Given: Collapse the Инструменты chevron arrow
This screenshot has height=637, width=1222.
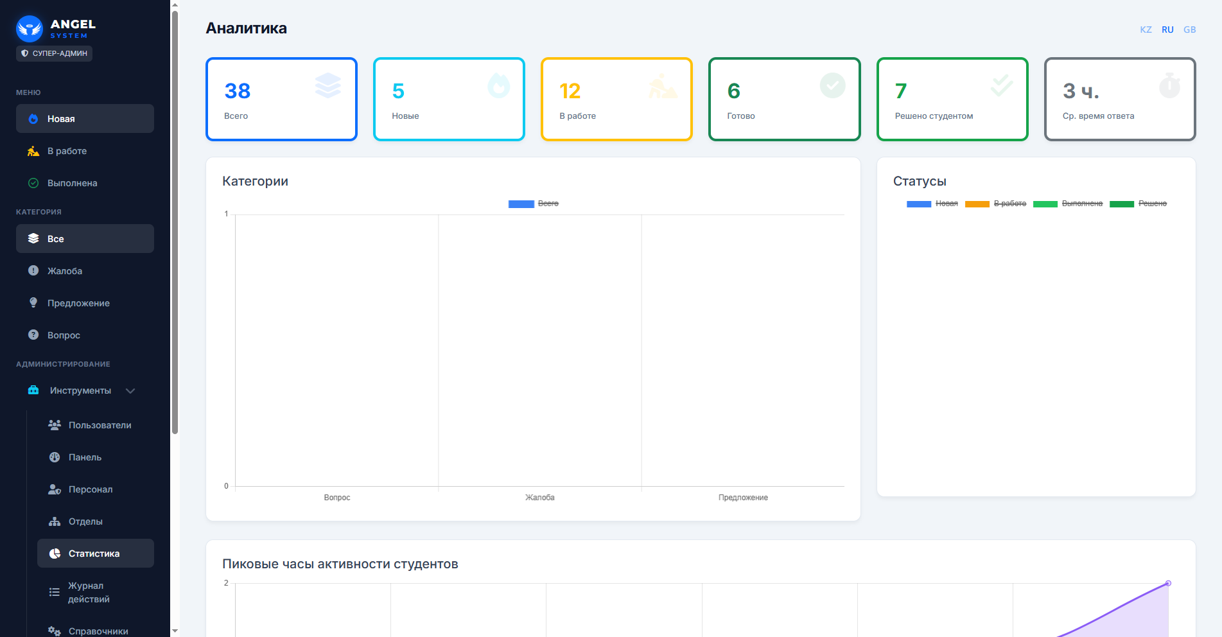Looking at the screenshot, I should 130,391.
